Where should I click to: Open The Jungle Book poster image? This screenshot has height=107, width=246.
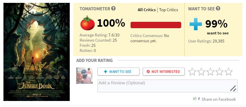(x=36, y=52)
